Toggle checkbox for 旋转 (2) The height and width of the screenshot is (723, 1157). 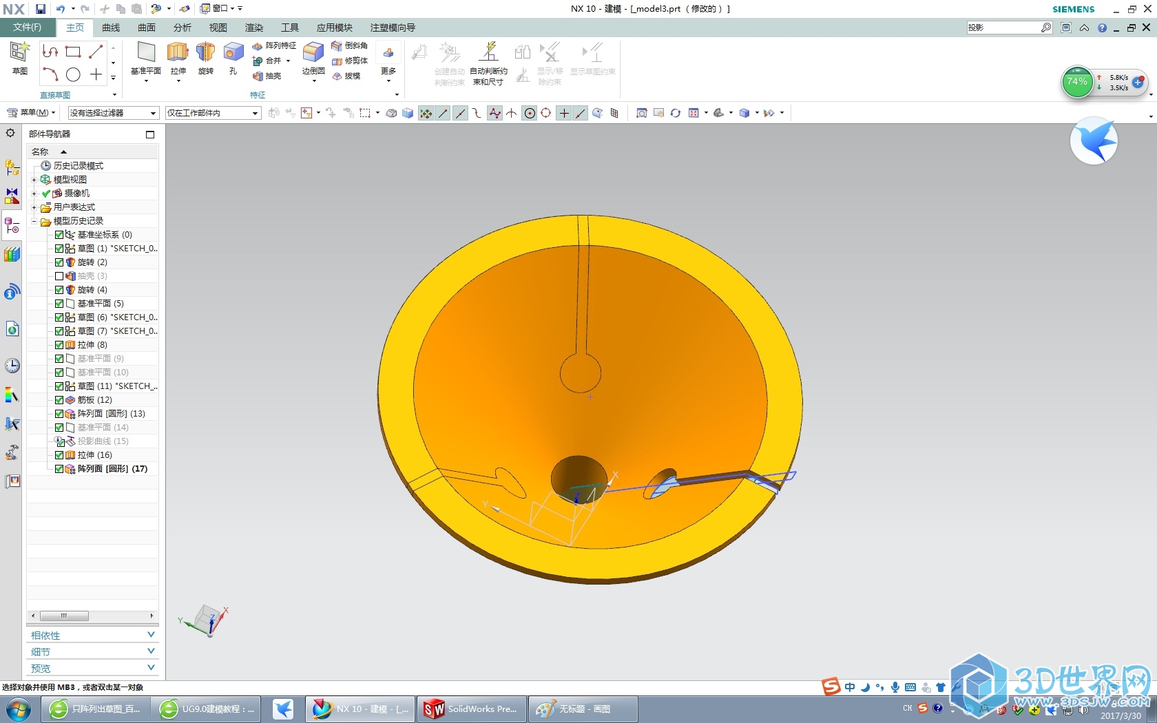click(x=59, y=262)
